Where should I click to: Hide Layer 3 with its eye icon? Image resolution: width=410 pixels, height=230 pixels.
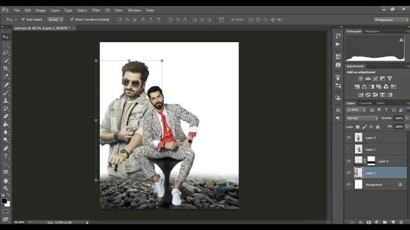(x=348, y=137)
